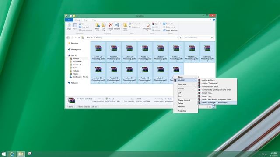280x157 pixels.
Task: Select archive Adobe CC Photoshop.part04
Action: click(x=145, y=52)
